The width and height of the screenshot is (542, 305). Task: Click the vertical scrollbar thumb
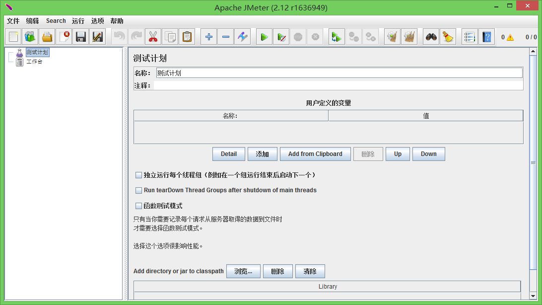(533, 162)
